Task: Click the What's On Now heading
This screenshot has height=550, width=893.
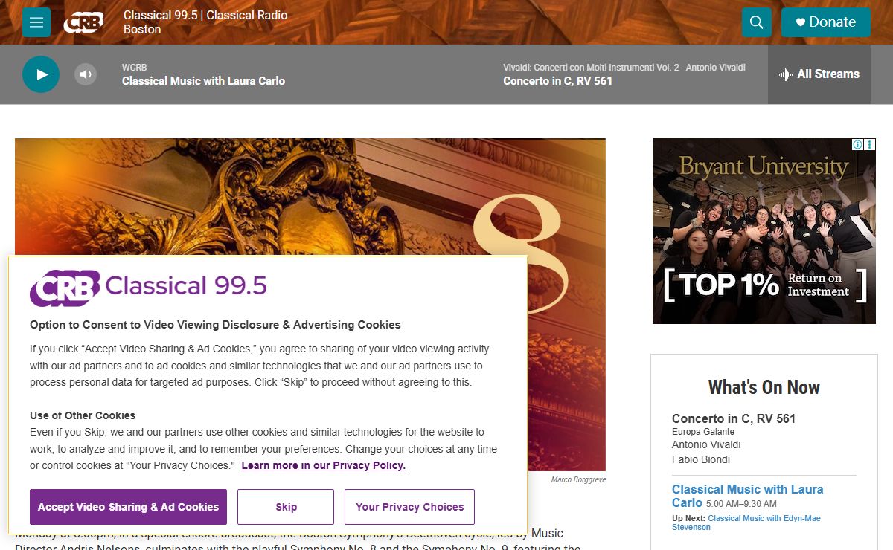Action: click(764, 387)
